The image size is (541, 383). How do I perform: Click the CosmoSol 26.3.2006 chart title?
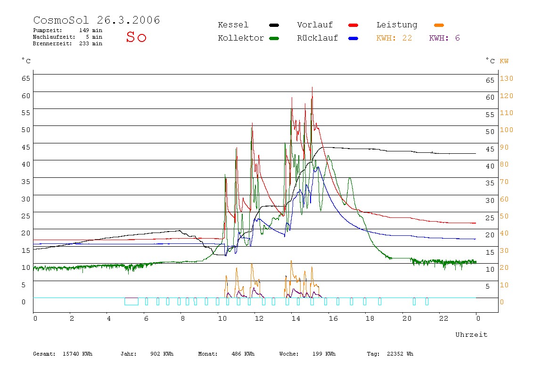(97, 20)
